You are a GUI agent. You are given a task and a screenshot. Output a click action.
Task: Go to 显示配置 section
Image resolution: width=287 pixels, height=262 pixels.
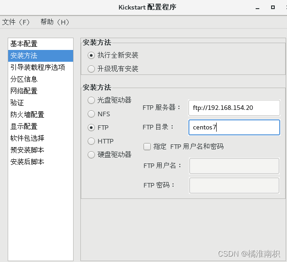pos(40,126)
